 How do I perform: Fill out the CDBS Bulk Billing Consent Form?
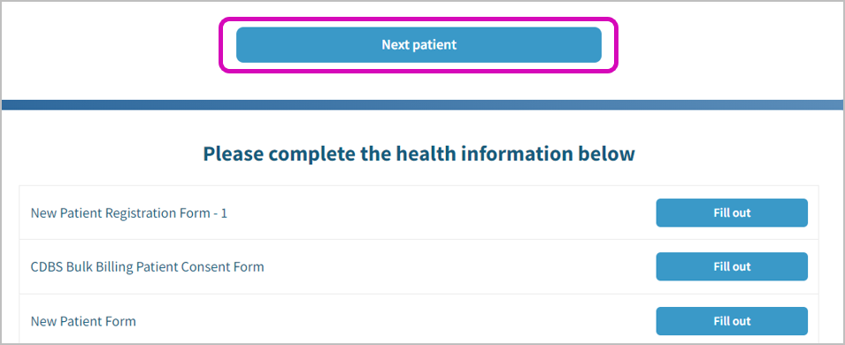click(x=731, y=267)
